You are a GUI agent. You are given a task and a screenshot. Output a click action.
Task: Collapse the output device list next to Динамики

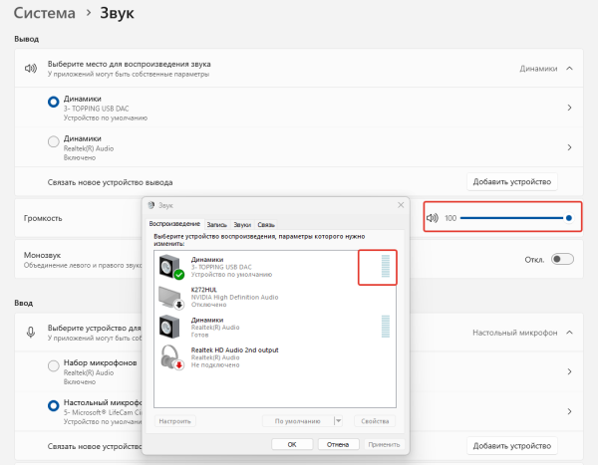[x=569, y=69]
